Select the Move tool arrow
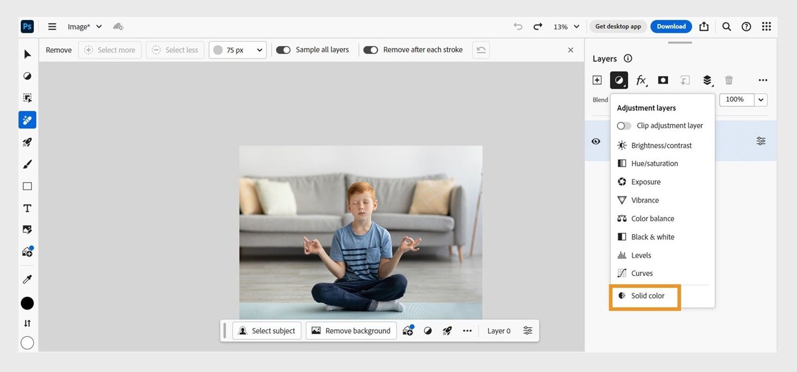797x372 pixels. point(27,54)
